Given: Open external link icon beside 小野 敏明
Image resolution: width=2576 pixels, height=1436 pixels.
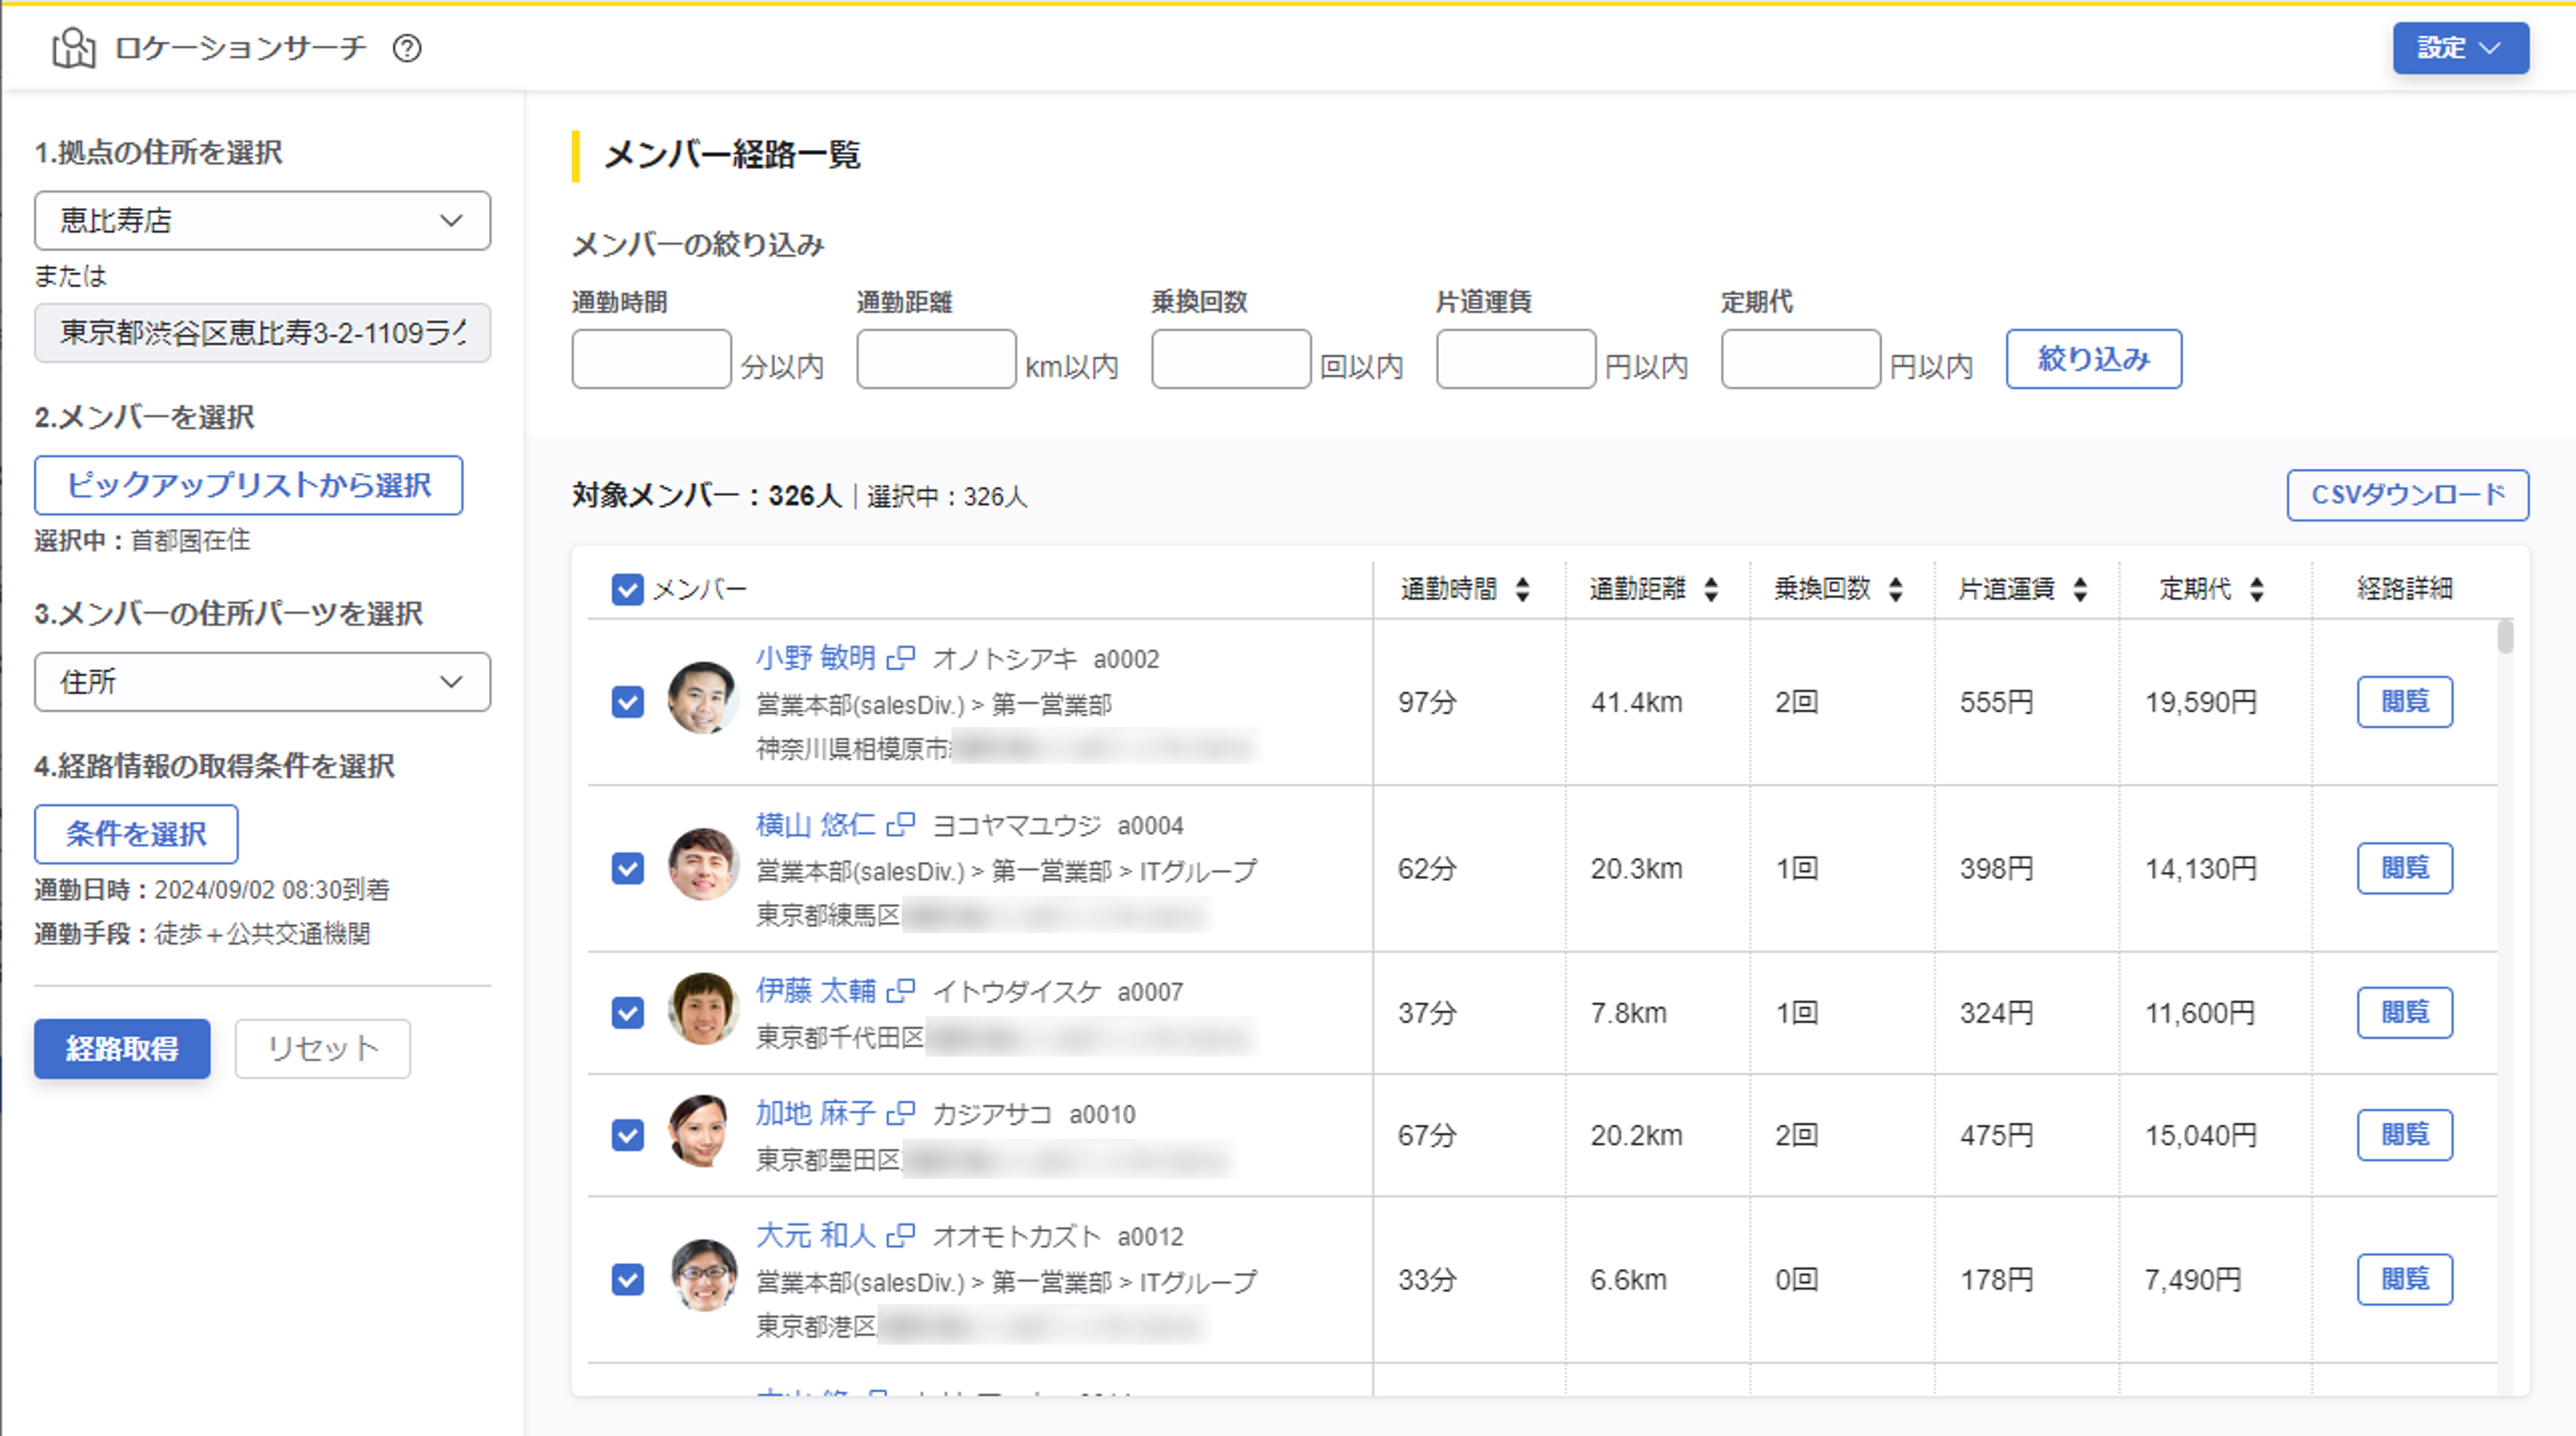Looking at the screenshot, I should tap(901, 658).
